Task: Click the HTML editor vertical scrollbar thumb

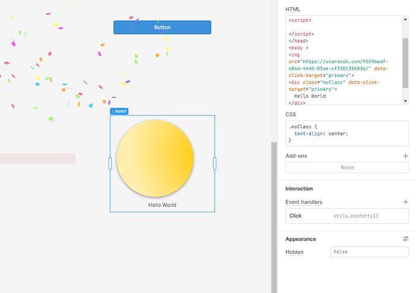Action: point(405,63)
